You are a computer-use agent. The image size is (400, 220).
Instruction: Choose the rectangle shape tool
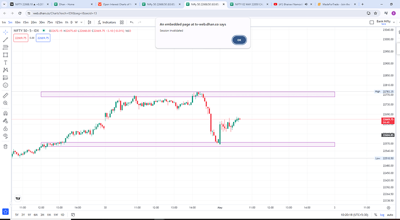pos(5,55)
